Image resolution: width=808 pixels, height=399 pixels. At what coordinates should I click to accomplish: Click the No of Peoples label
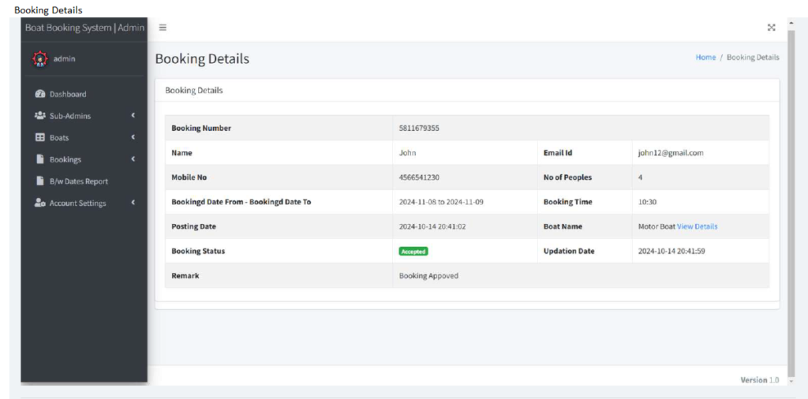567,177
